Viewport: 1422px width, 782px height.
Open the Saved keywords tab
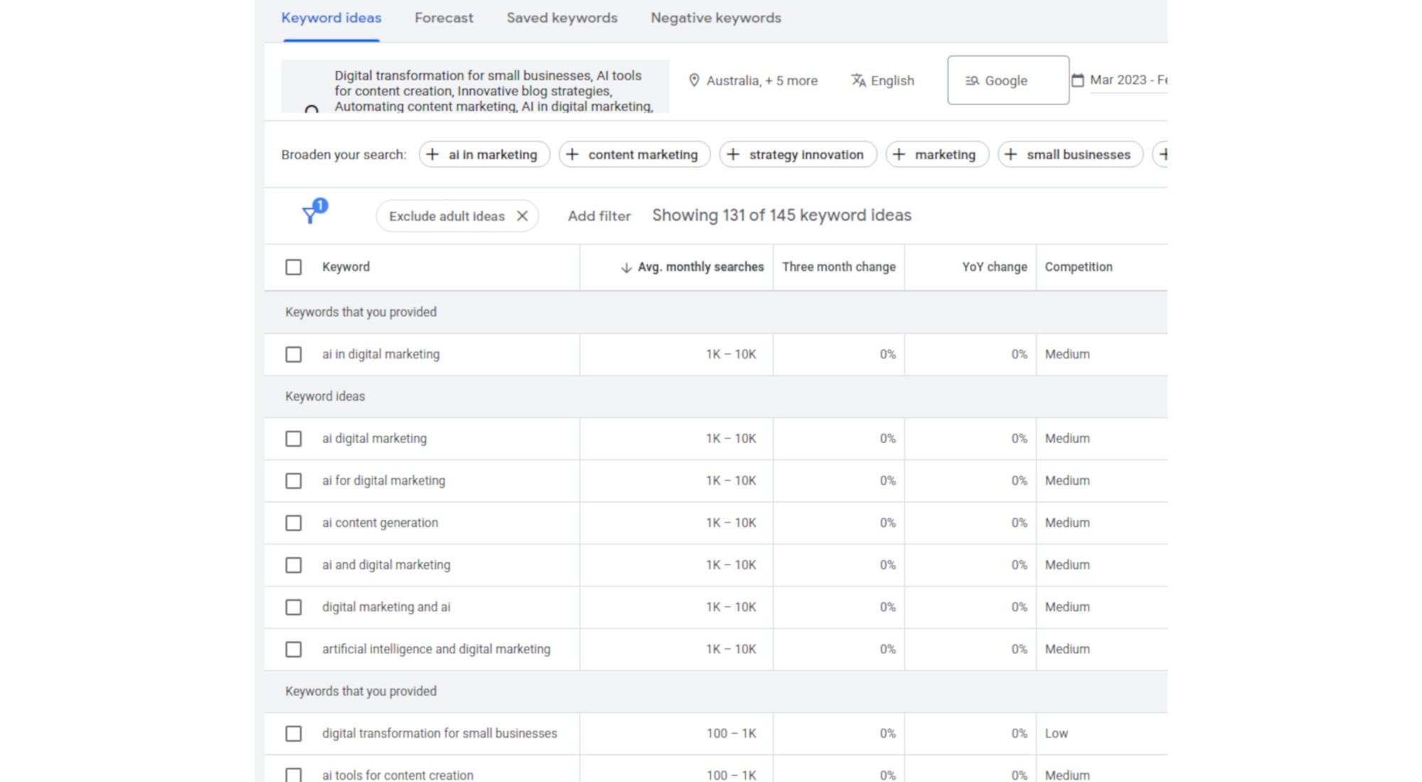pyautogui.click(x=562, y=18)
